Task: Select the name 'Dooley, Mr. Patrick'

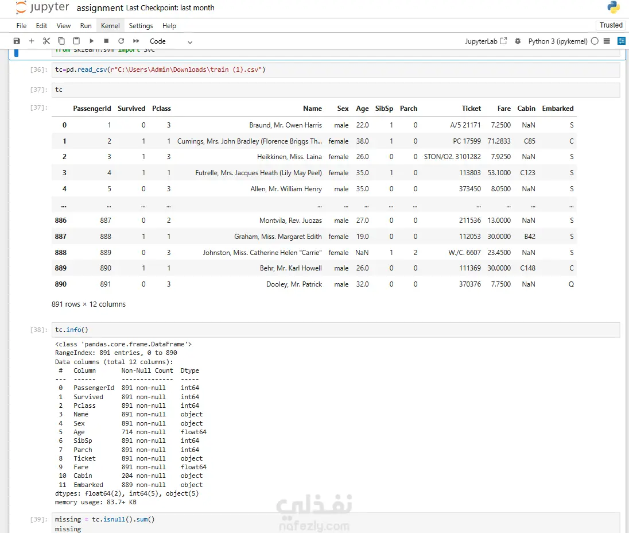Action: tap(294, 284)
